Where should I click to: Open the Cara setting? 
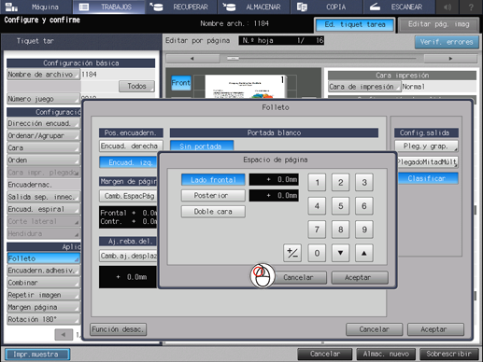point(43,148)
